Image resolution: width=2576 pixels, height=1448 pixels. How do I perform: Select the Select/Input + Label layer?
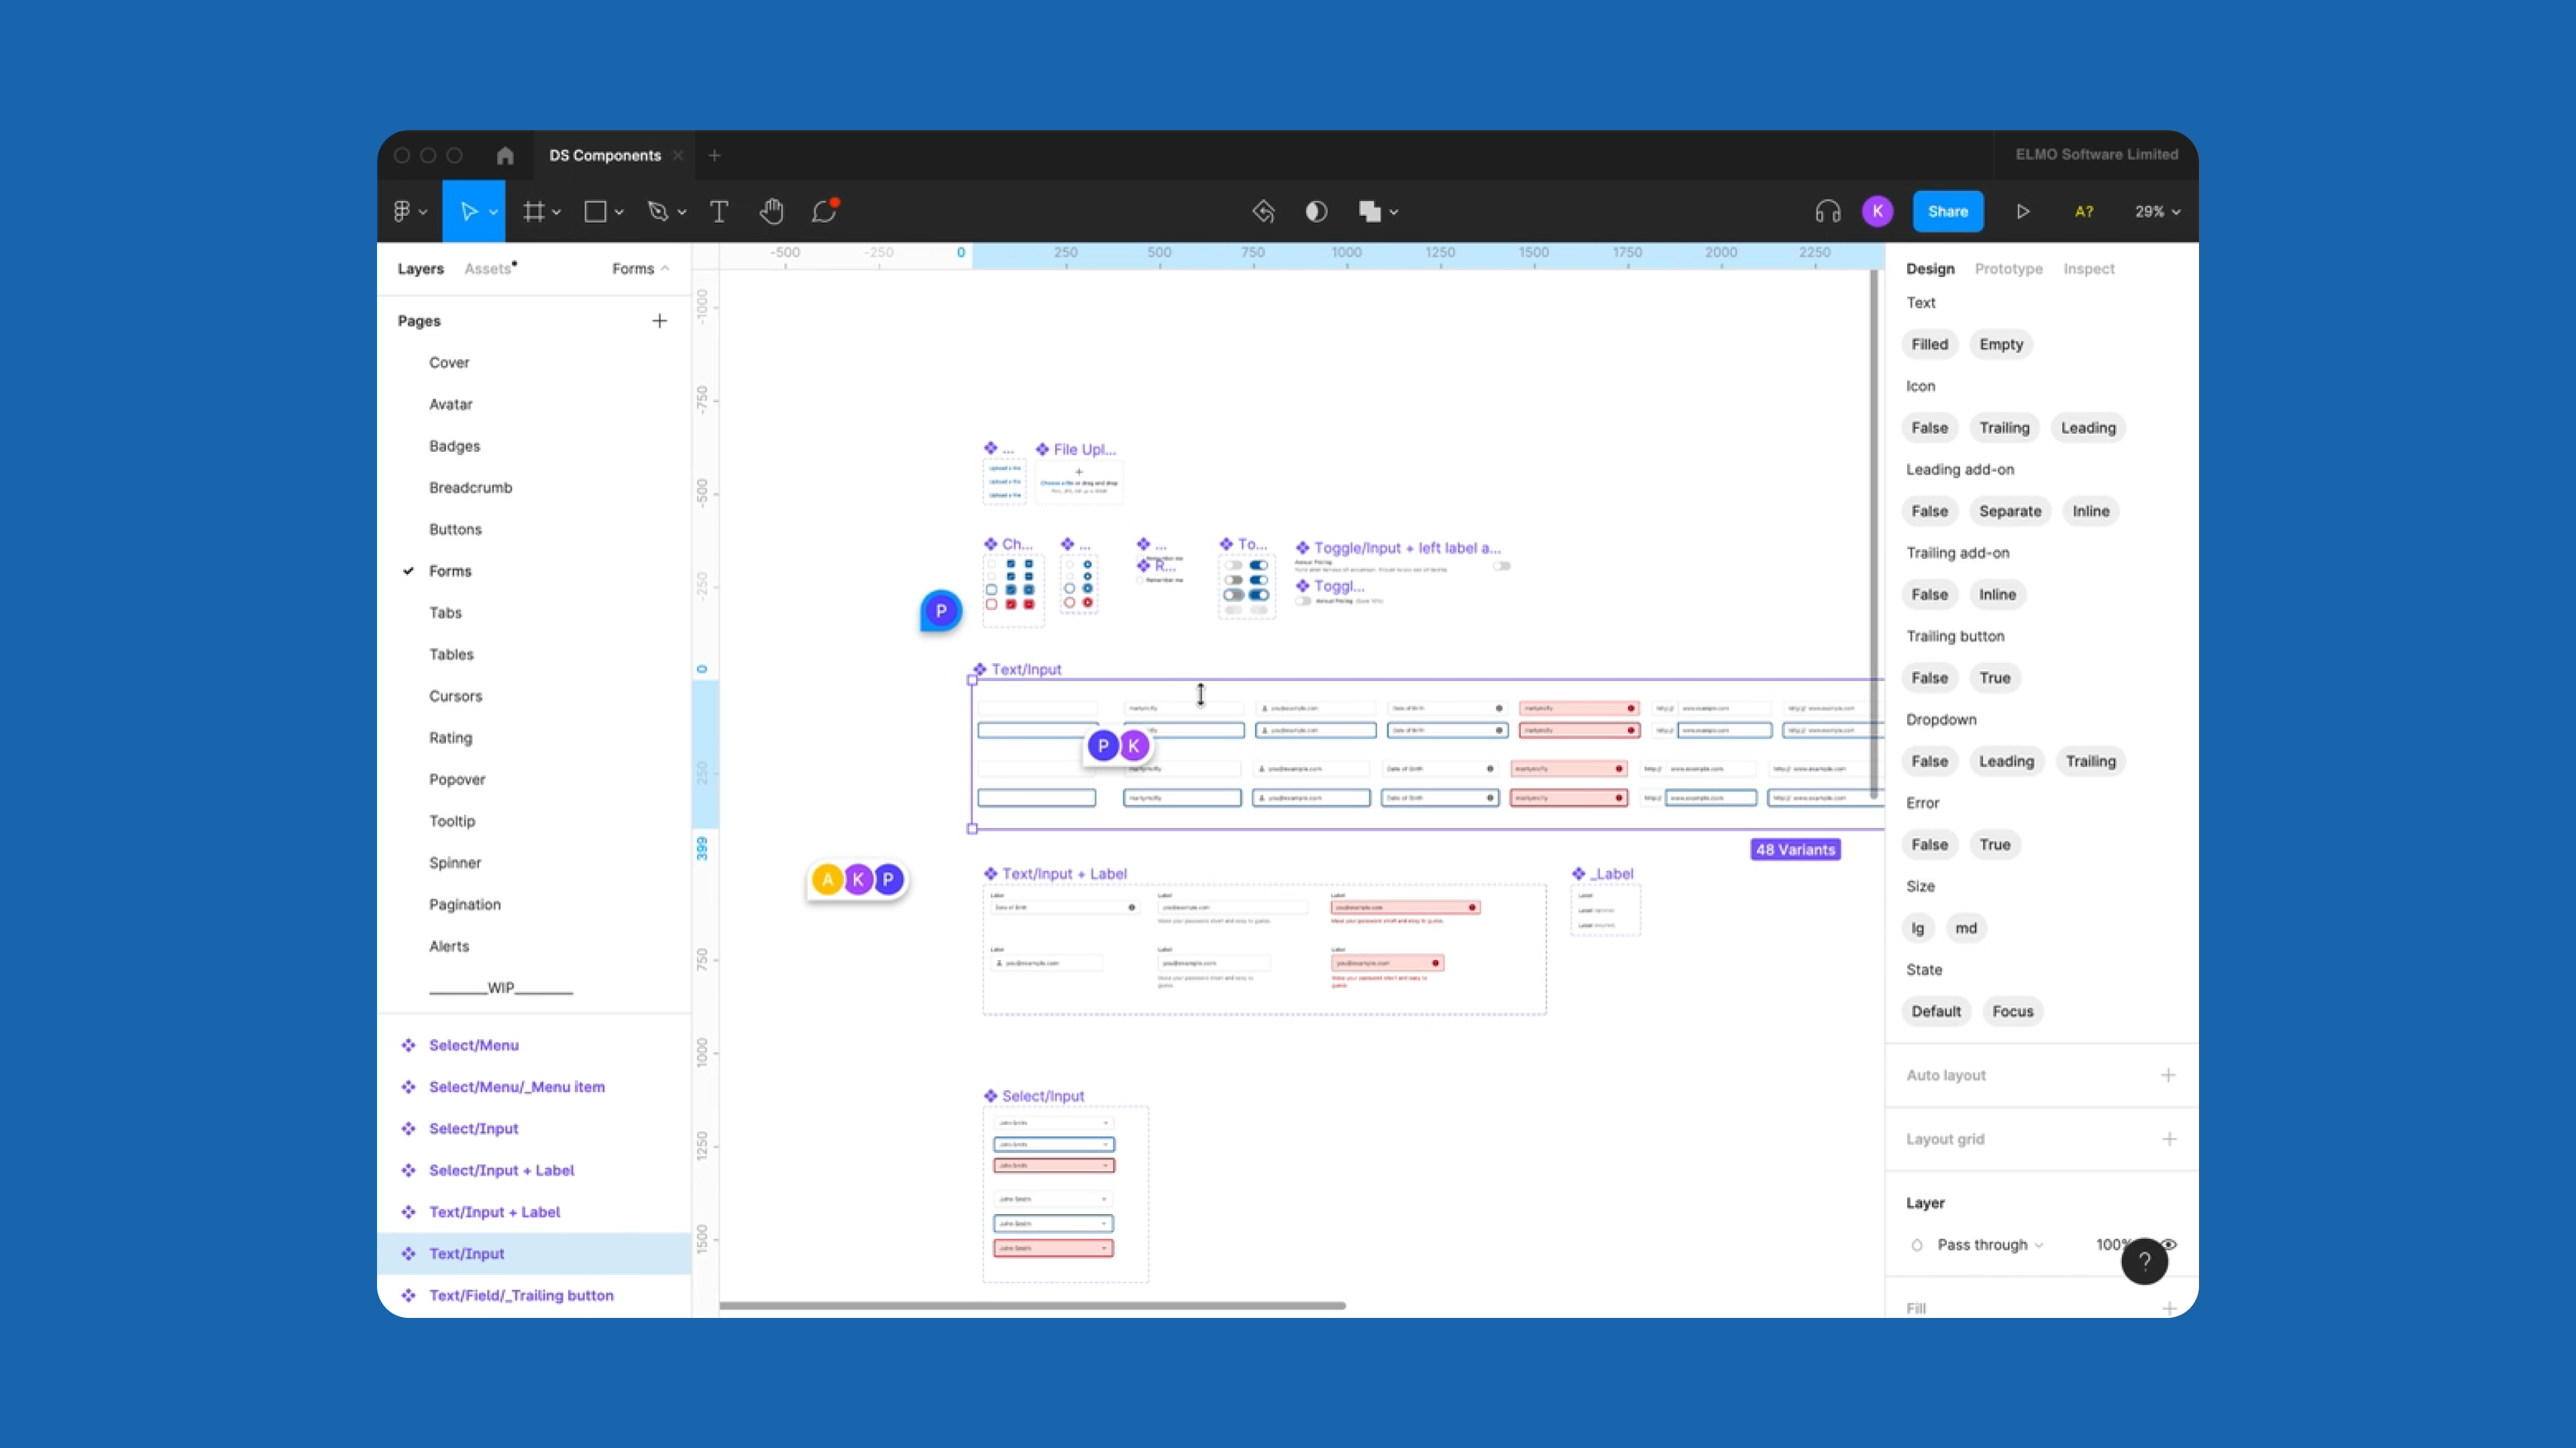pyautogui.click(x=501, y=1170)
